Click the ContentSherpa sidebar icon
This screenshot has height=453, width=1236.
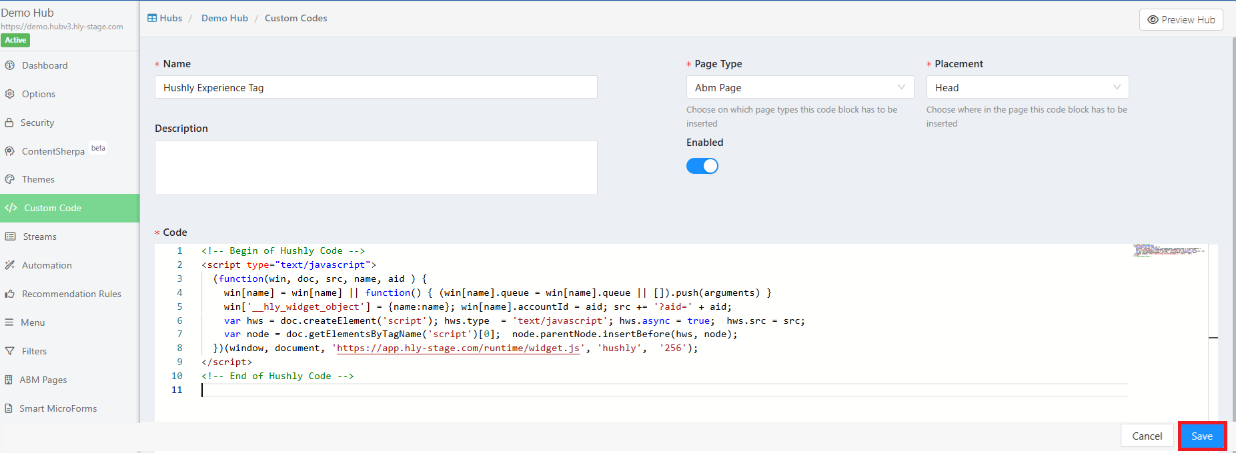tap(9, 151)
